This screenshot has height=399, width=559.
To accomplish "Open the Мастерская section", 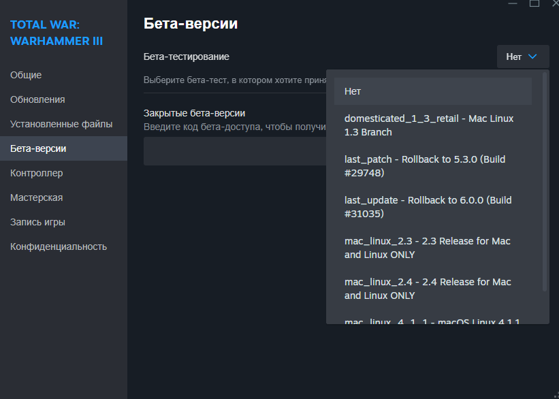I will 63,197.
